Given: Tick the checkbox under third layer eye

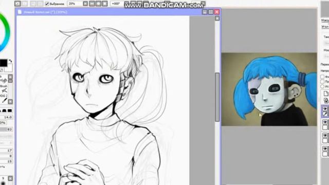Looking at the screenshot, I should tap(325, 140).
